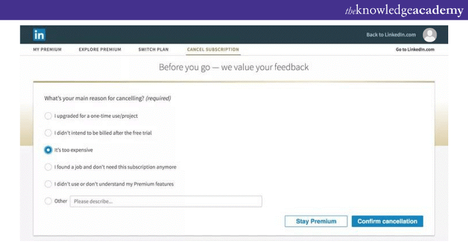Screen dimensions: 468x247
Task: Follow the 'Back to LinkedIn.com' link
Action: pos(391,35)
